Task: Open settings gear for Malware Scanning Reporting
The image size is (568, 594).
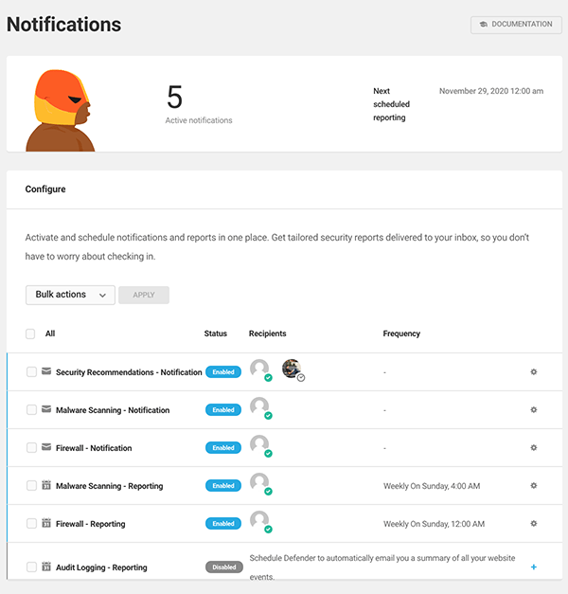Action: [x=534, y=486]
